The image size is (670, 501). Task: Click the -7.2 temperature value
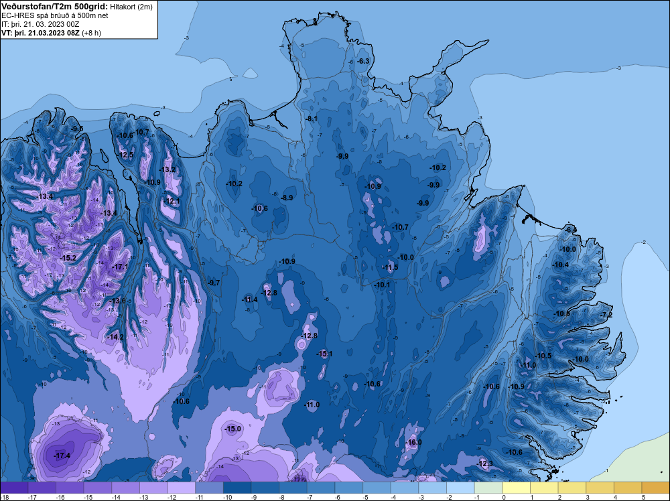pyautogui.click(x=606, y=315)
